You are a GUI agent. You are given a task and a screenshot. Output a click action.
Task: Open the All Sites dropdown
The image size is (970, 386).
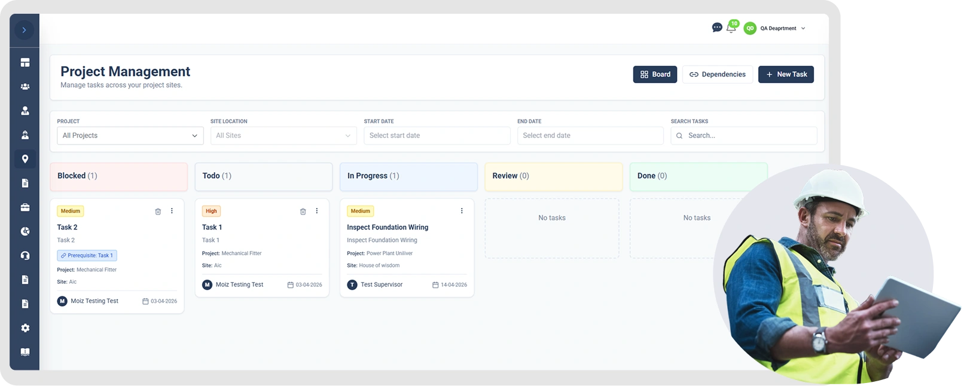coord(283,136)
